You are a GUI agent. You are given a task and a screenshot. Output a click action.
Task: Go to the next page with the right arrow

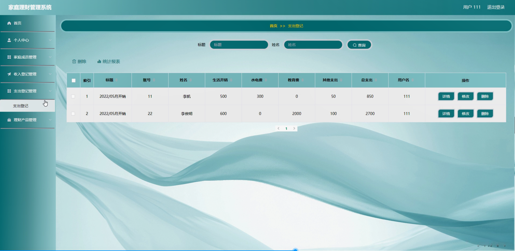[294, 128]
